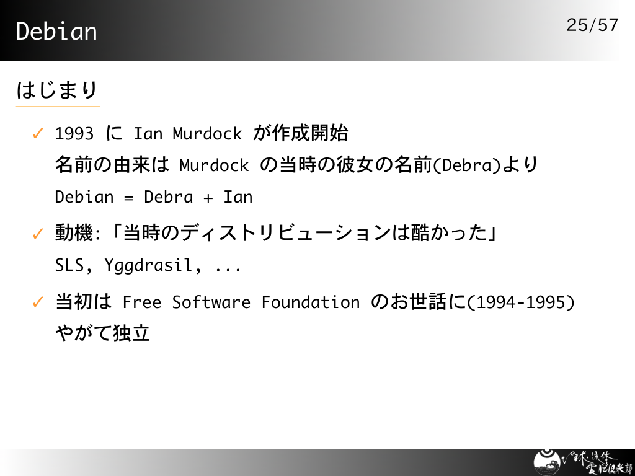Click the line starting with "名前の由来は Murdock"
Screen dimensions: 635x476
pyautogui.click(x=296, y=165)
